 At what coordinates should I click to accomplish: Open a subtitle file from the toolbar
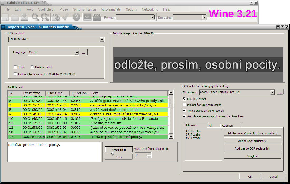[15, 17]
